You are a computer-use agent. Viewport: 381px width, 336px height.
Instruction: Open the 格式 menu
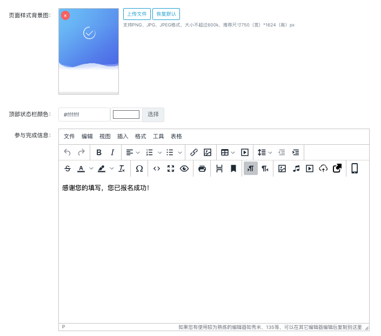coord(141,136)
